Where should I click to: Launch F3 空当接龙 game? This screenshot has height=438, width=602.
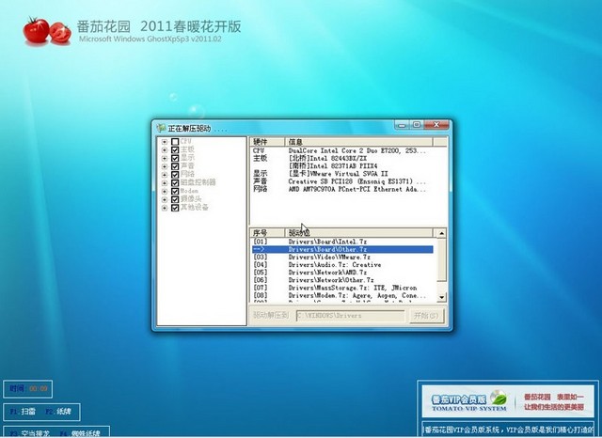pos(30,434)
